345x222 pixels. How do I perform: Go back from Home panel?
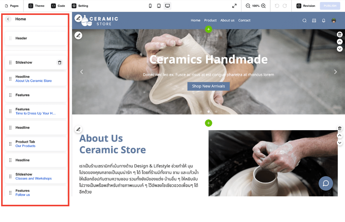click(8, 19)
